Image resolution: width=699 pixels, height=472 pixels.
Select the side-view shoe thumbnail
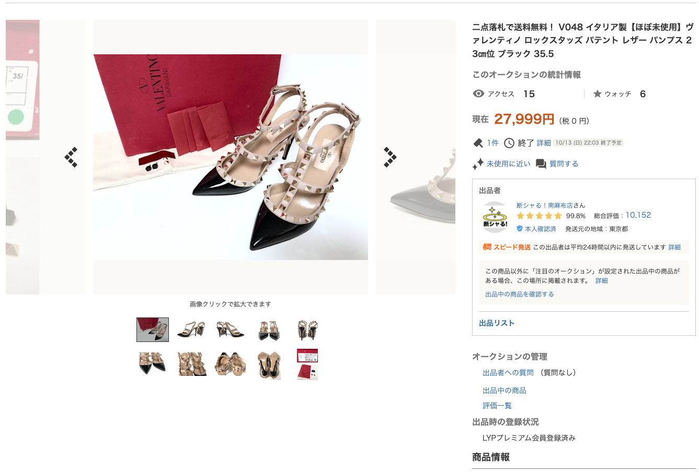point(191,330)
